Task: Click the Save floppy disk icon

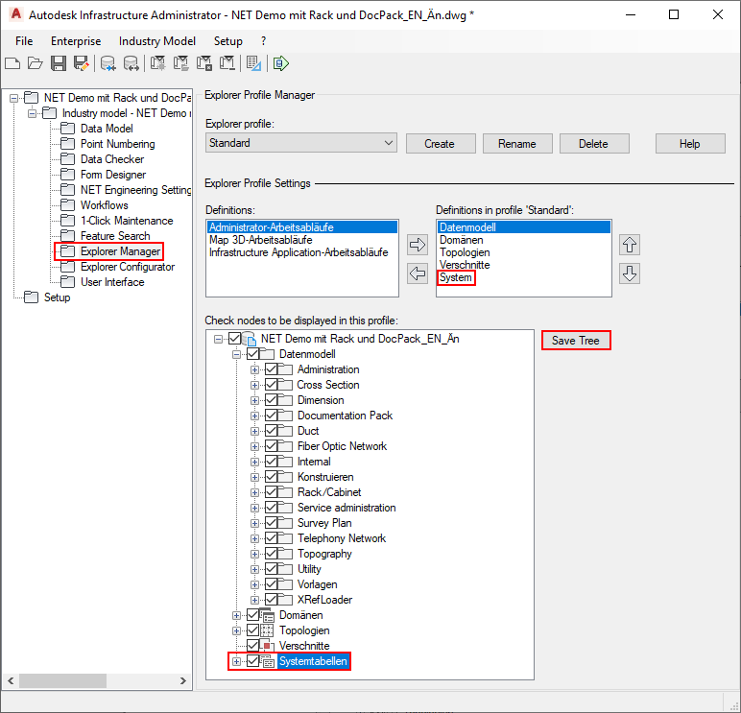Action: coord(59,63)
